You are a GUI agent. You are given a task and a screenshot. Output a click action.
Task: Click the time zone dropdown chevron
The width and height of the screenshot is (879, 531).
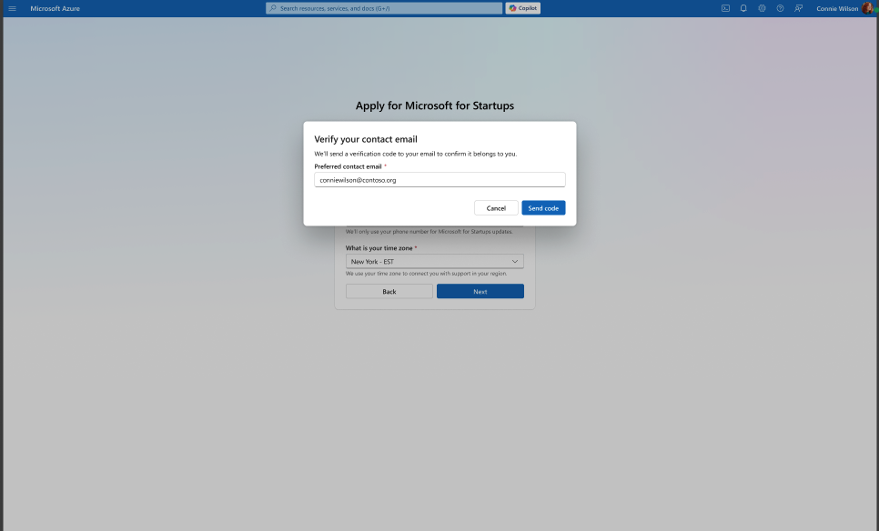tap(515, 262)
